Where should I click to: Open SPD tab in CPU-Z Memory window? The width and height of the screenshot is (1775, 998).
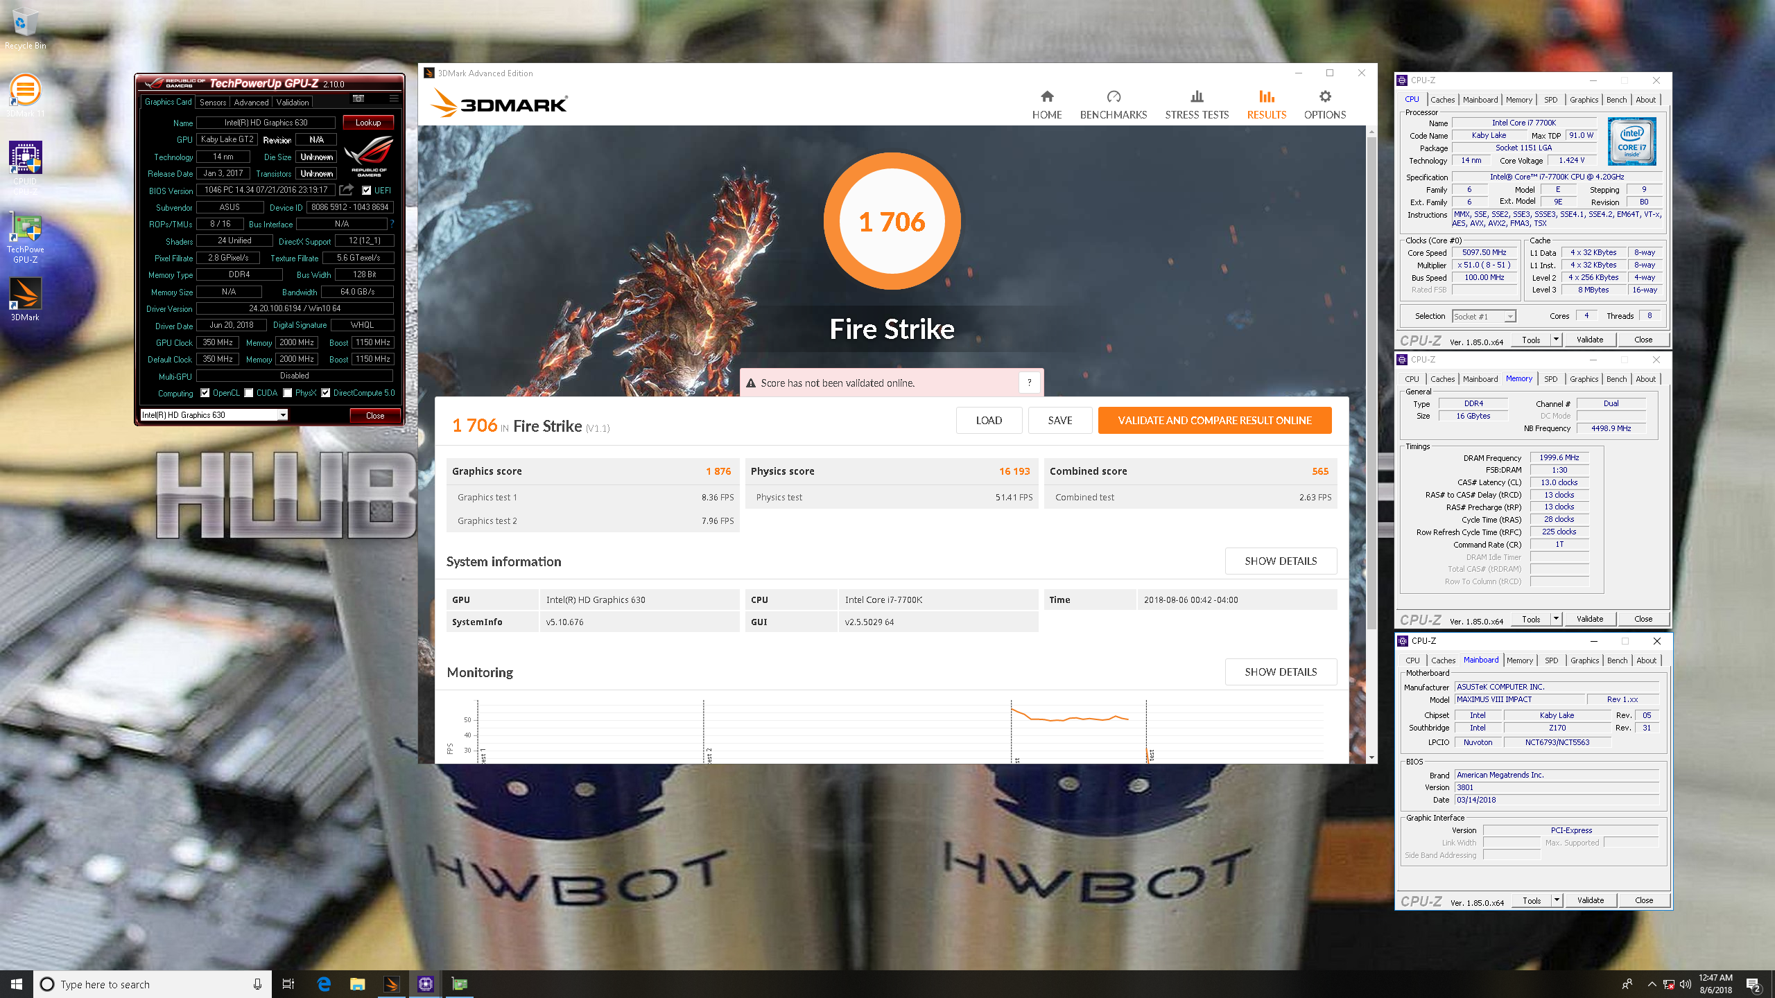[1551, 379]
